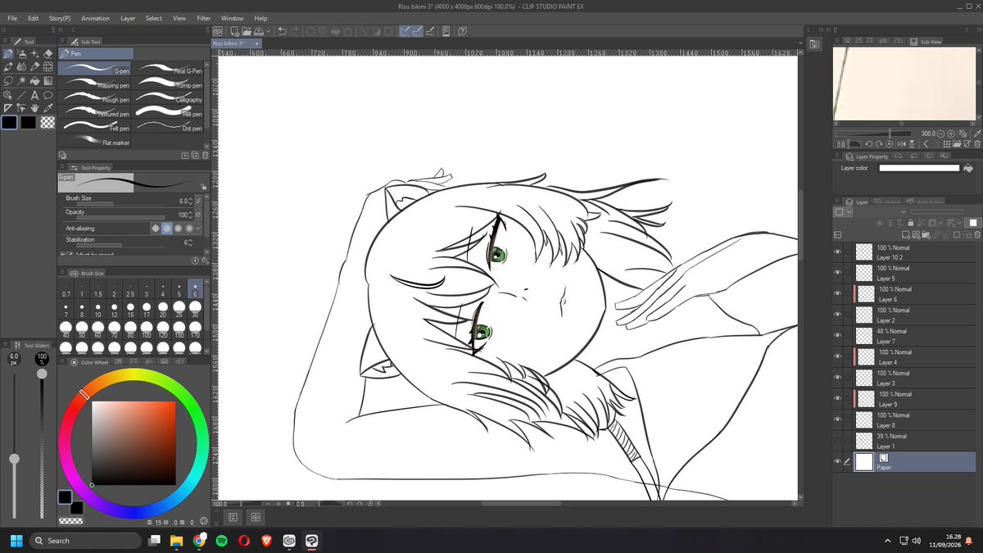The height and width of the screenshot is (553, 983).
Task: Delete layer with trash icon in Layer palette
Action: [977, 234]
